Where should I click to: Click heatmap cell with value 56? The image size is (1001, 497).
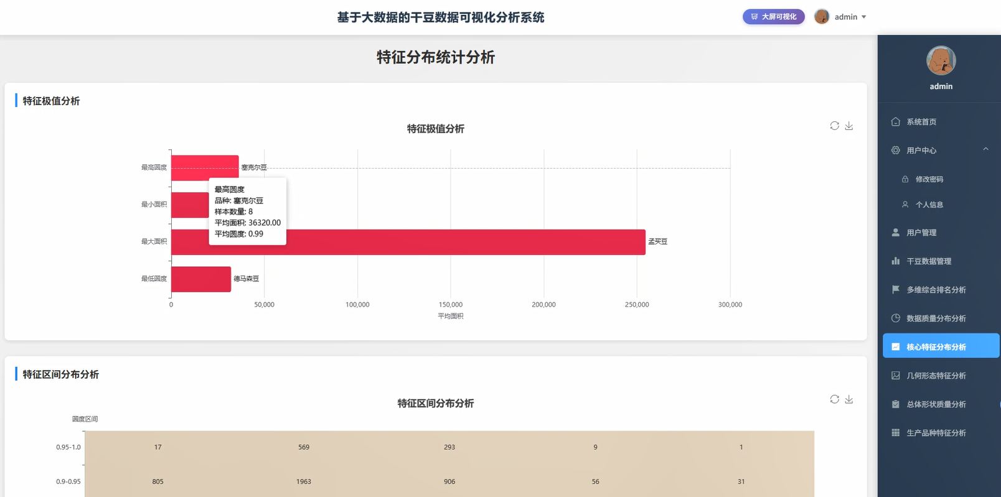click(596, 481)
